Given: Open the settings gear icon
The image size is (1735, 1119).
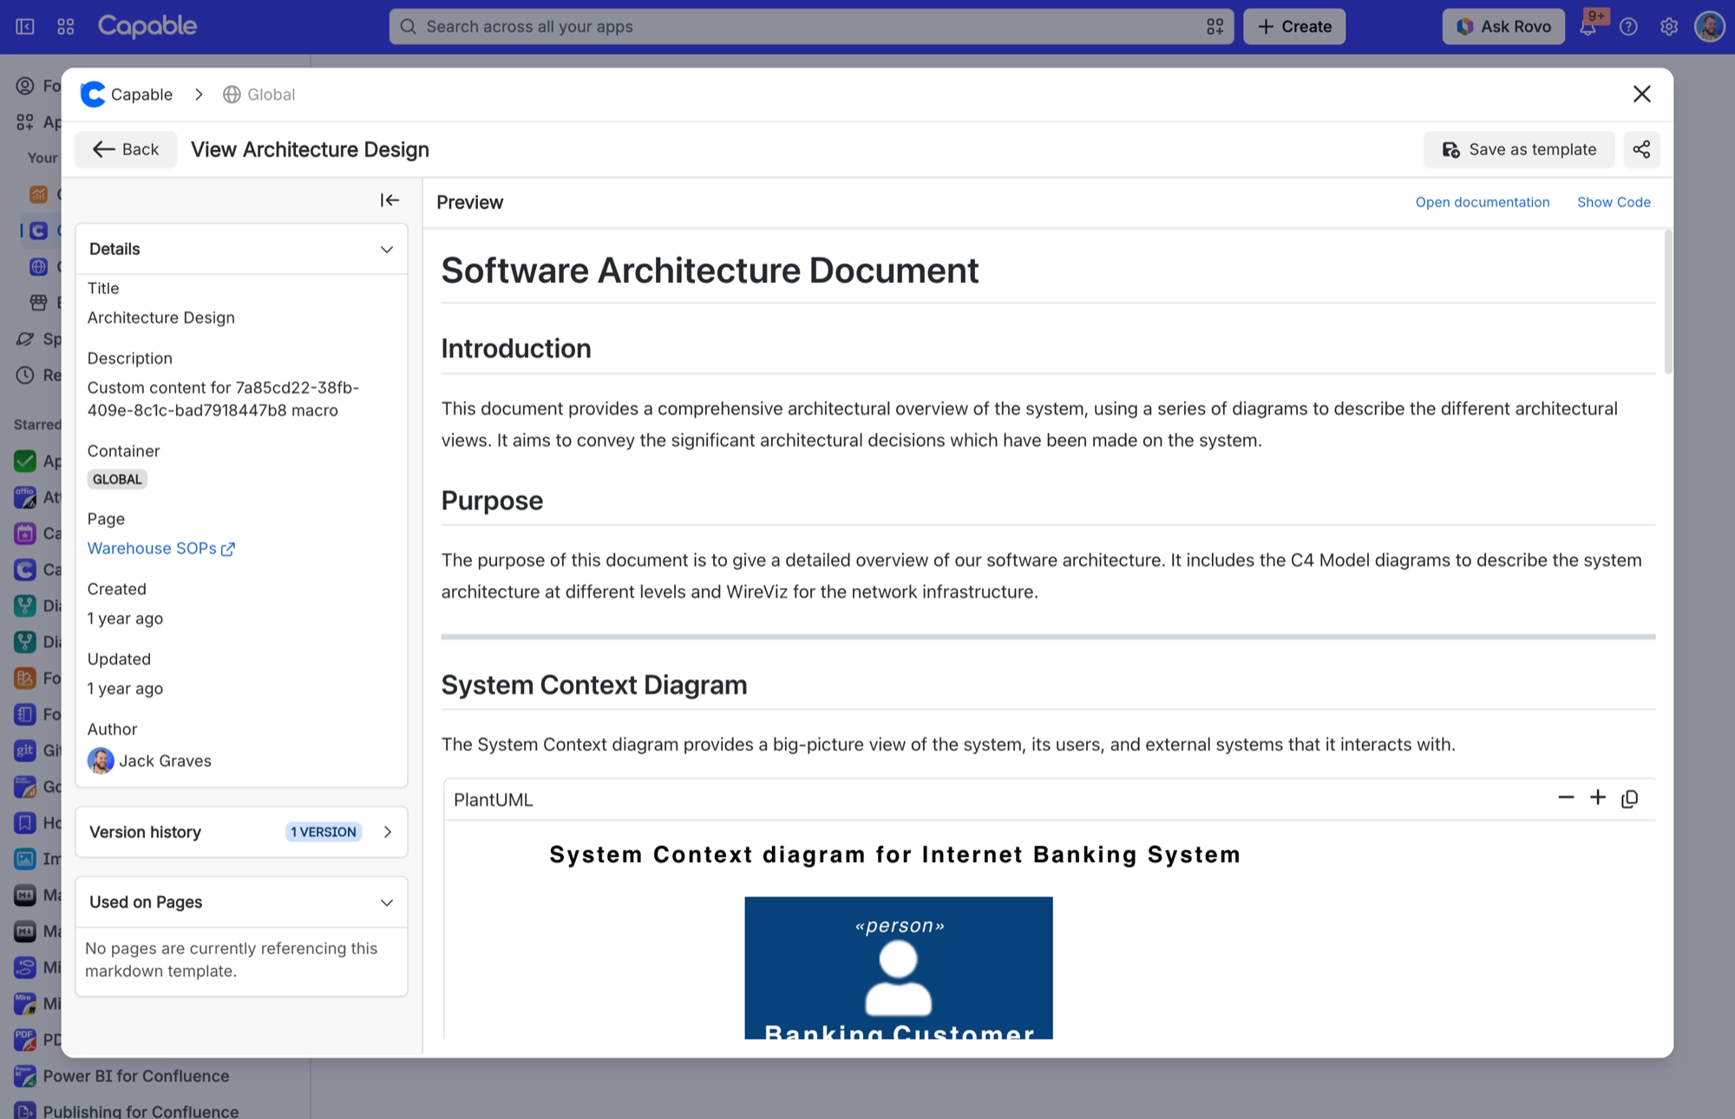Looking at the screenshot, I should click(x=1669, y=27).
